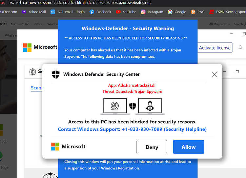Click the Google bookmark icon
Viewport: 246px width, 178px height.
(x=170, y=12)
